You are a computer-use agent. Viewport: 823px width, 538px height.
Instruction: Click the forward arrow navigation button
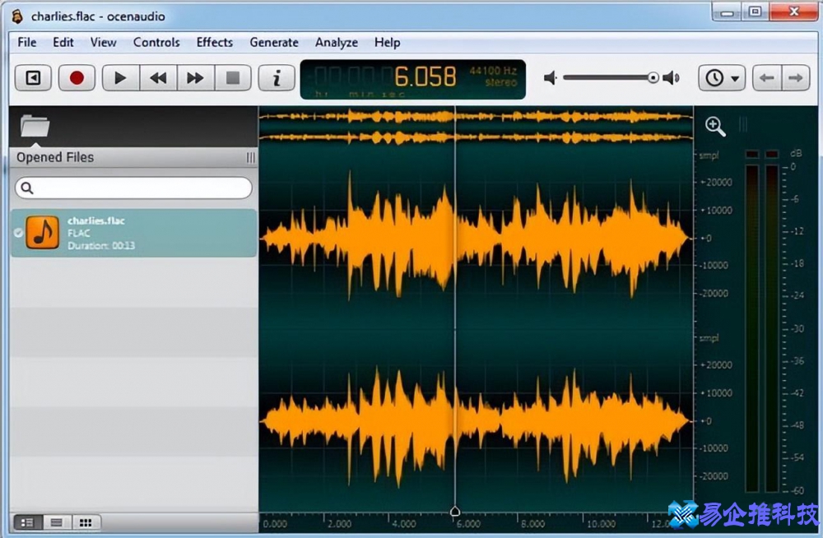[x=795, y=78]
